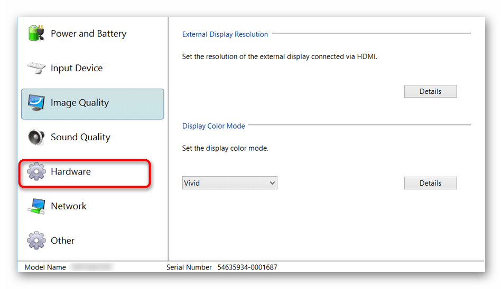The image size is (502, 289).
Task: Click the Sound Quality speaker icon
Action: tap(36, 137)
